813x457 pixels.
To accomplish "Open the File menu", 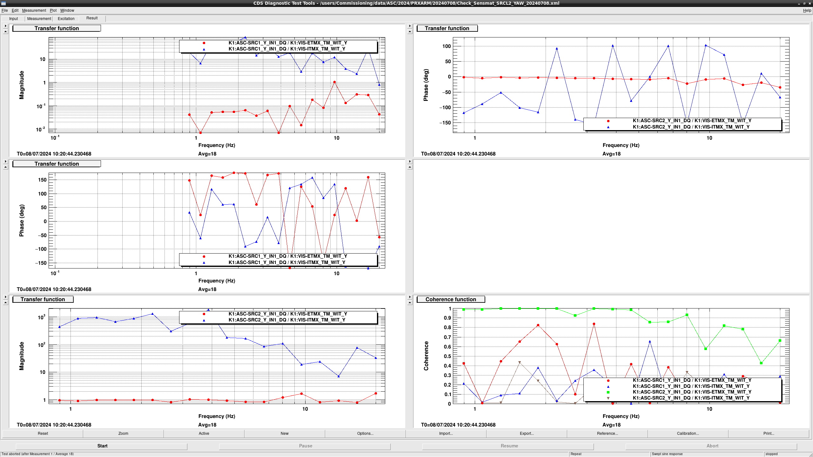I will click(x=4, y=10).
